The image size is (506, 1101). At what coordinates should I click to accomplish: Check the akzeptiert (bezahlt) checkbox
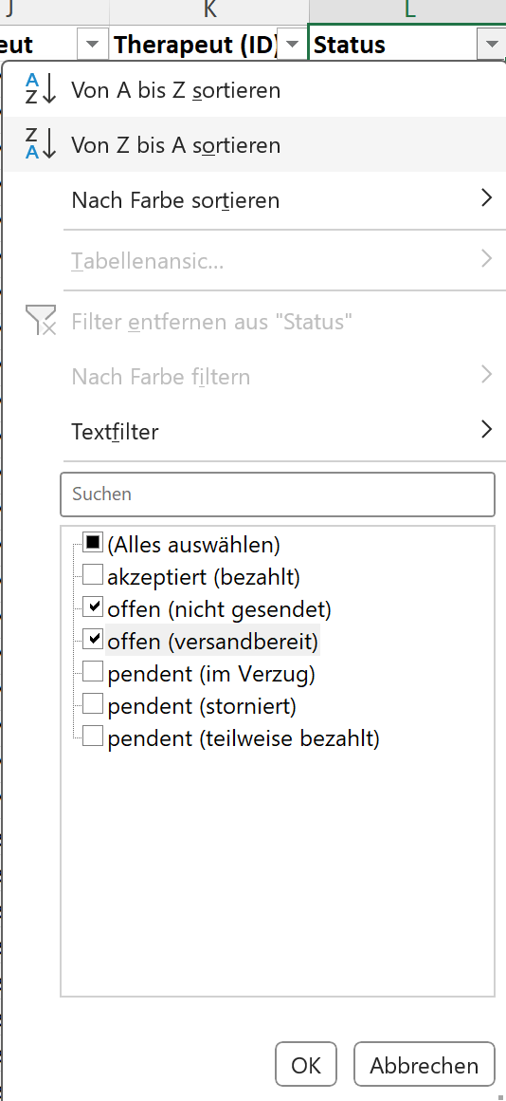(93, 576)
